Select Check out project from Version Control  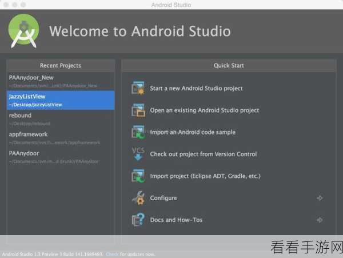[203, 154]
